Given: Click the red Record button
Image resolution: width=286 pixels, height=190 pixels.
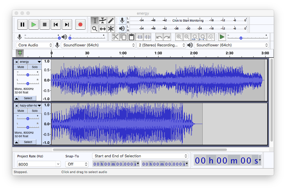Looking at the screenshot, I should [x=80, y=25].
